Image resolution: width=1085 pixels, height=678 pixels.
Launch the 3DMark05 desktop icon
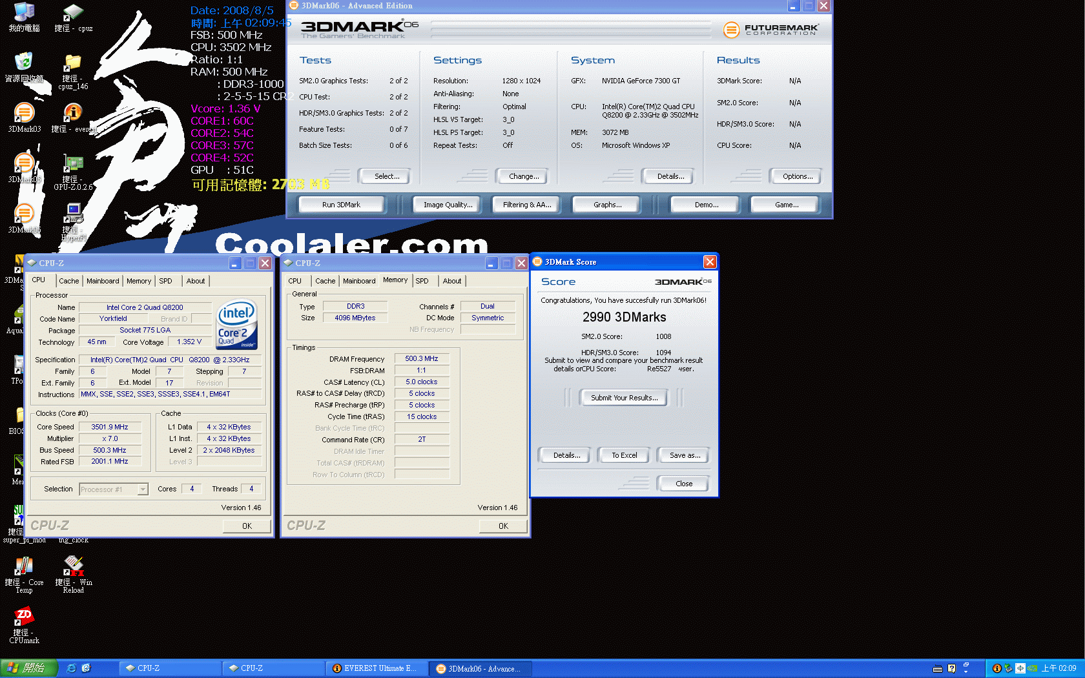(x=24, y=168)
